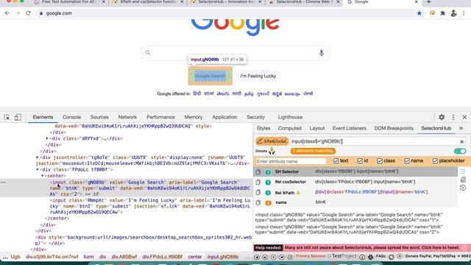Click the magnifier icon in Google search box

tap(148, 53)
